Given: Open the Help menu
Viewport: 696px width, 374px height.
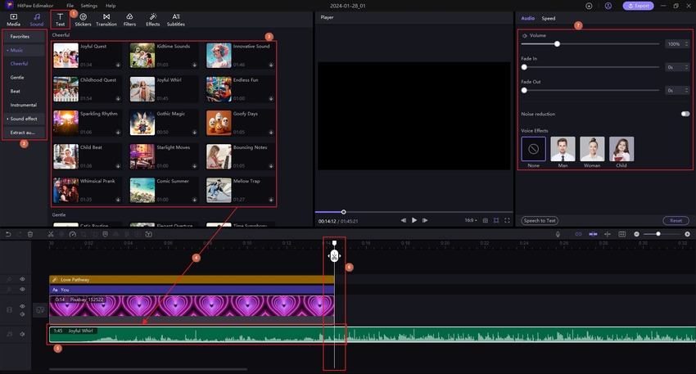Looking at the screenshot, I should (111, 6).
